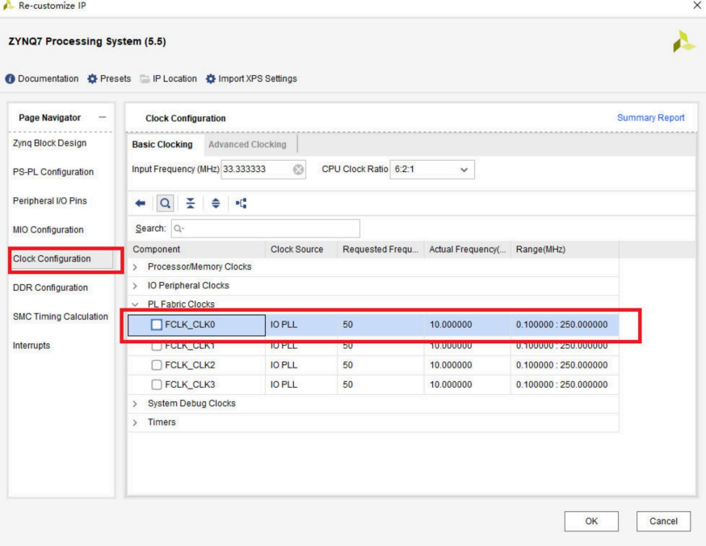Open the Summary Report link
Viewport: 706px width, 546px height.
point(650,118)
